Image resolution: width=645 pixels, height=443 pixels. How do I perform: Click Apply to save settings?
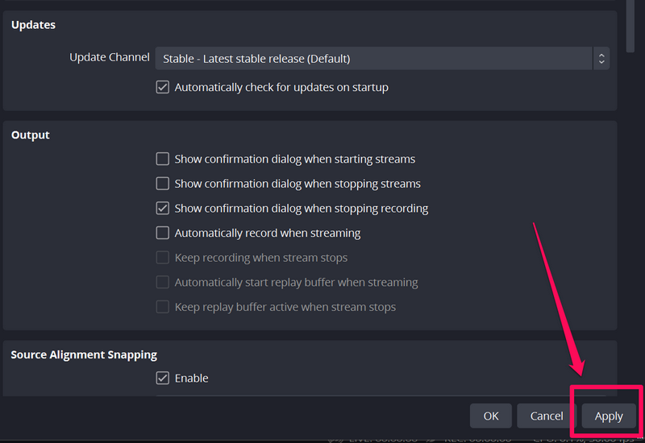pyautogui.click(x=609, y=416)
